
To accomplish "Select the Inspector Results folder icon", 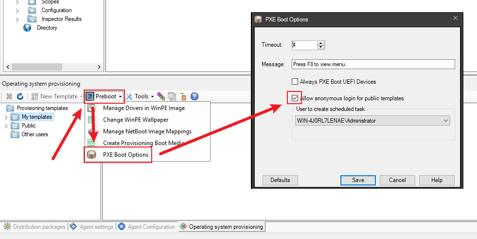I will (32, 19).
